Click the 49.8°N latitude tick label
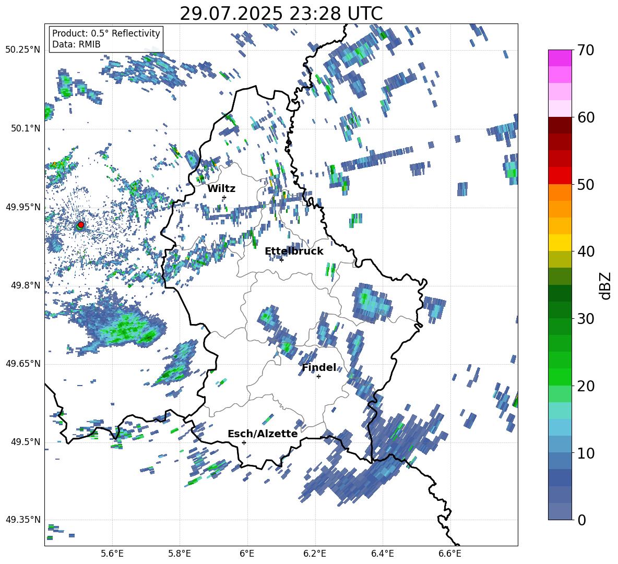 pos(25,285)
